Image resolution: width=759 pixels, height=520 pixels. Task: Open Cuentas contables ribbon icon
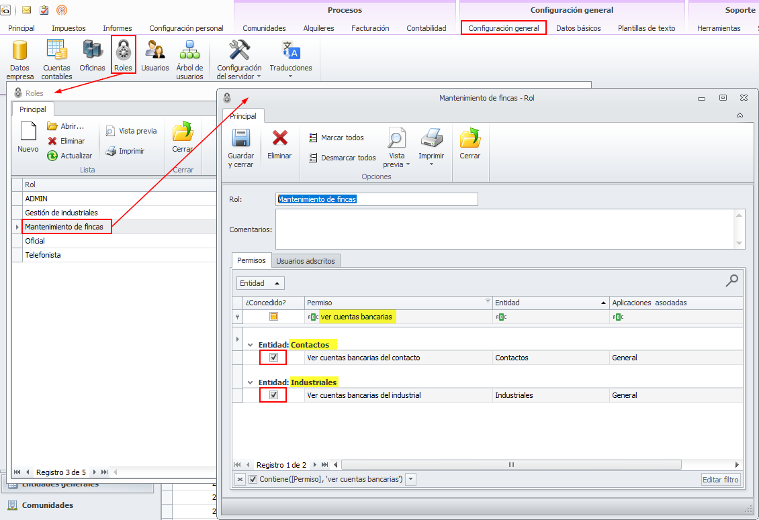(56, 60)
